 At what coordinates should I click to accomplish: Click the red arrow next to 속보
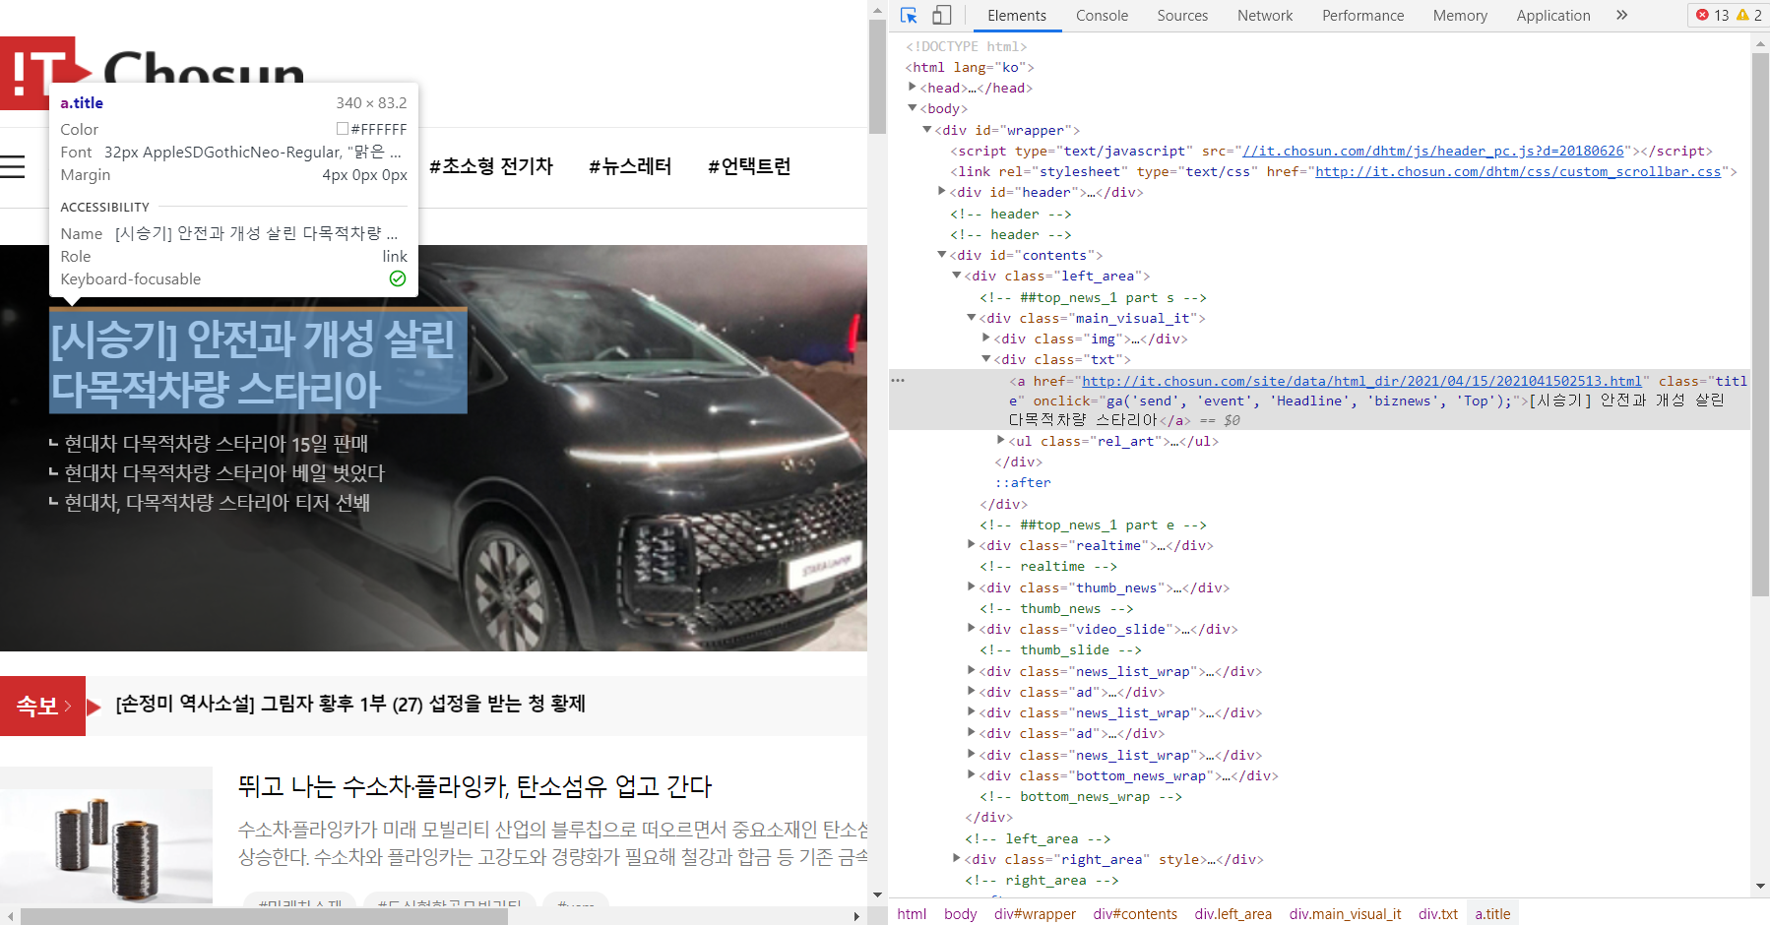click(x=95, y=706)
